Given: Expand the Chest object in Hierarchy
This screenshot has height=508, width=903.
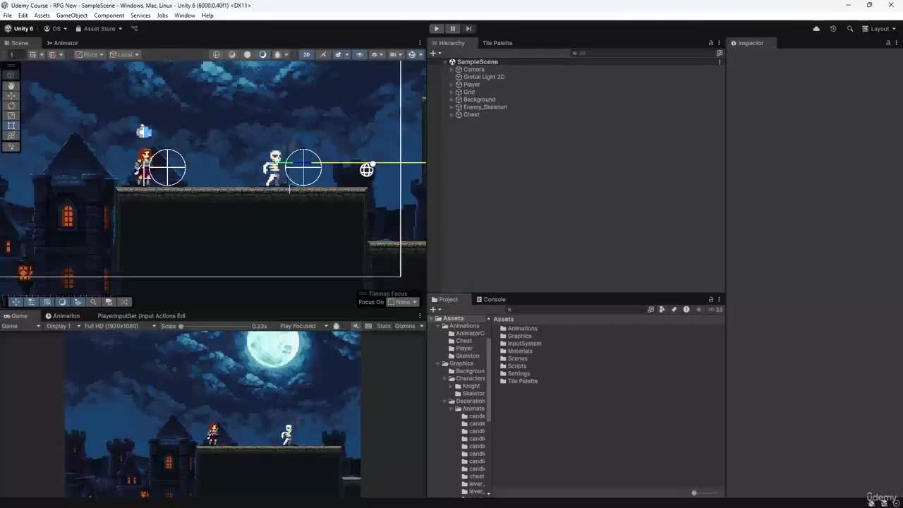Looking at the screenshot, I should pyautogui.click(x=451, y=115).
